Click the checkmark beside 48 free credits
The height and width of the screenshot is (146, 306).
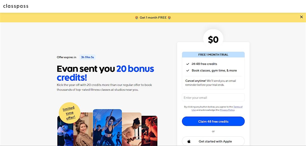click(188, 64)
